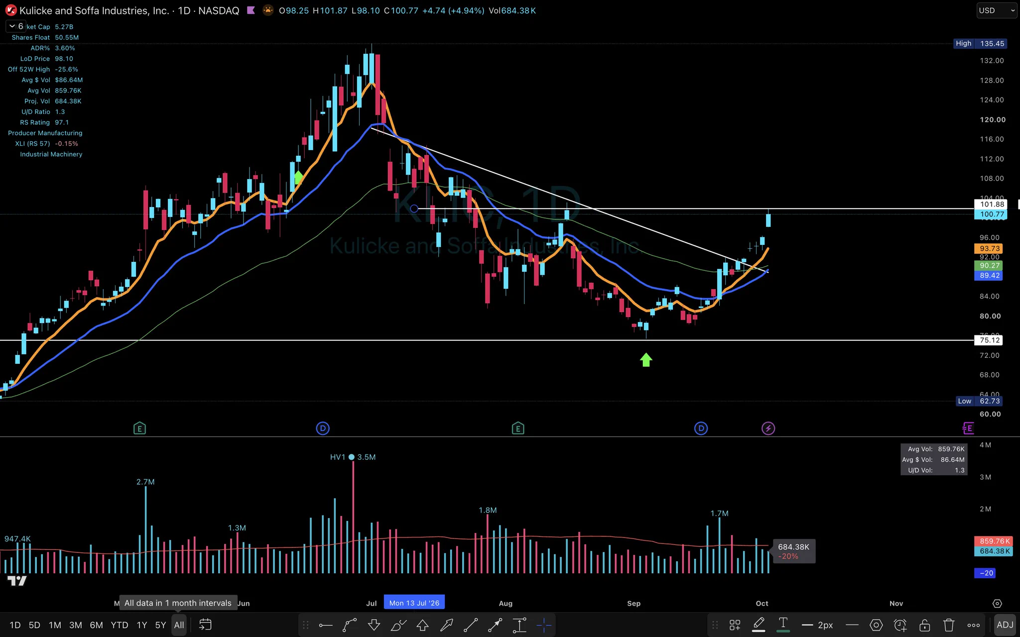Image resolution: width=1020 pixels, height=637 pixels.
Task: Select the arrow line tool
Action: click(495, 625)
